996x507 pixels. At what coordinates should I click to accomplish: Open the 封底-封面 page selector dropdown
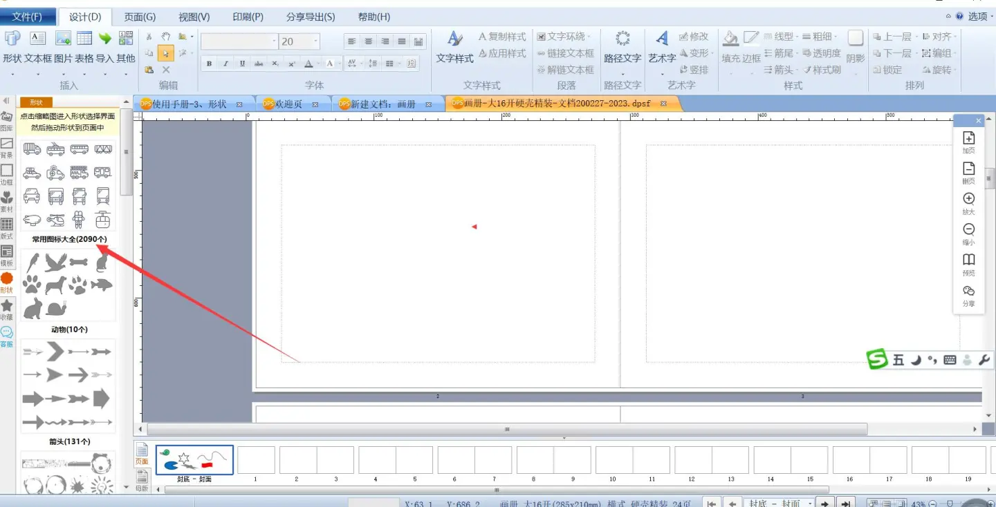pyautogui.click(x=810, y=504)
